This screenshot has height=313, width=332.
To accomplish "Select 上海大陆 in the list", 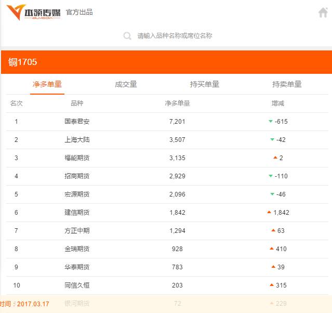I will (77, 140).
